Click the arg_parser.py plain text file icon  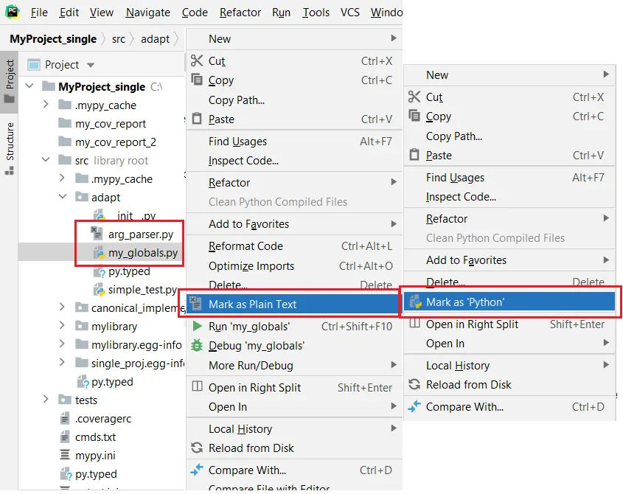point(96,233)
